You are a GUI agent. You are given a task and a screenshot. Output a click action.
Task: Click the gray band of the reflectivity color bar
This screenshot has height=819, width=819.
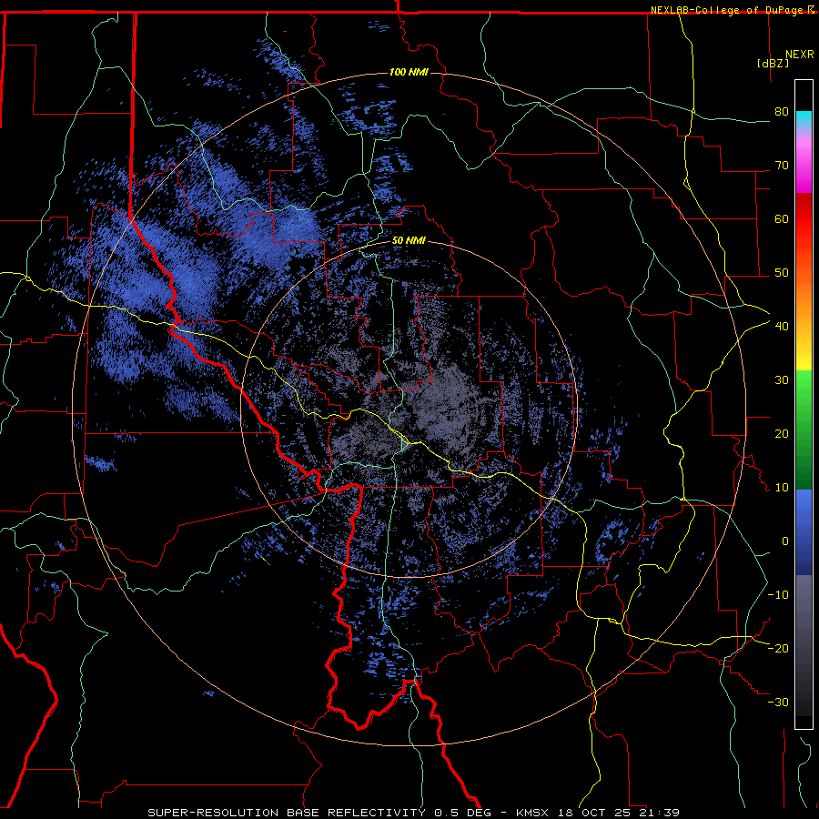point(804,645)
